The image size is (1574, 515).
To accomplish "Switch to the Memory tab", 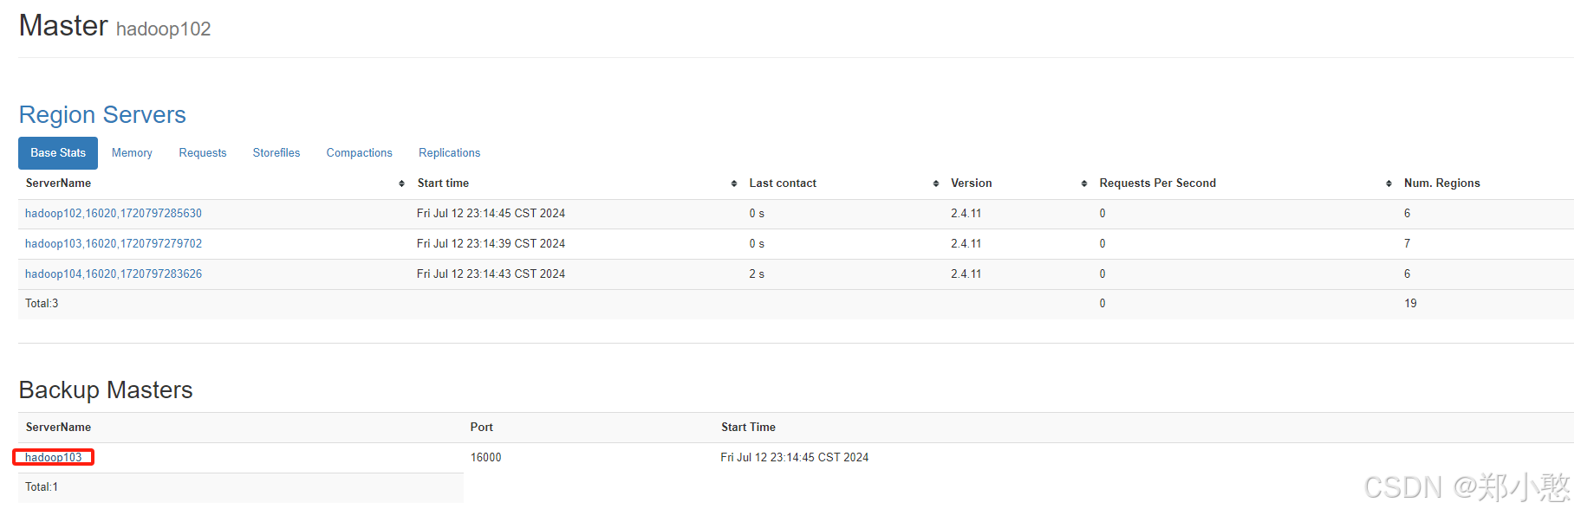I will [132, 153].
